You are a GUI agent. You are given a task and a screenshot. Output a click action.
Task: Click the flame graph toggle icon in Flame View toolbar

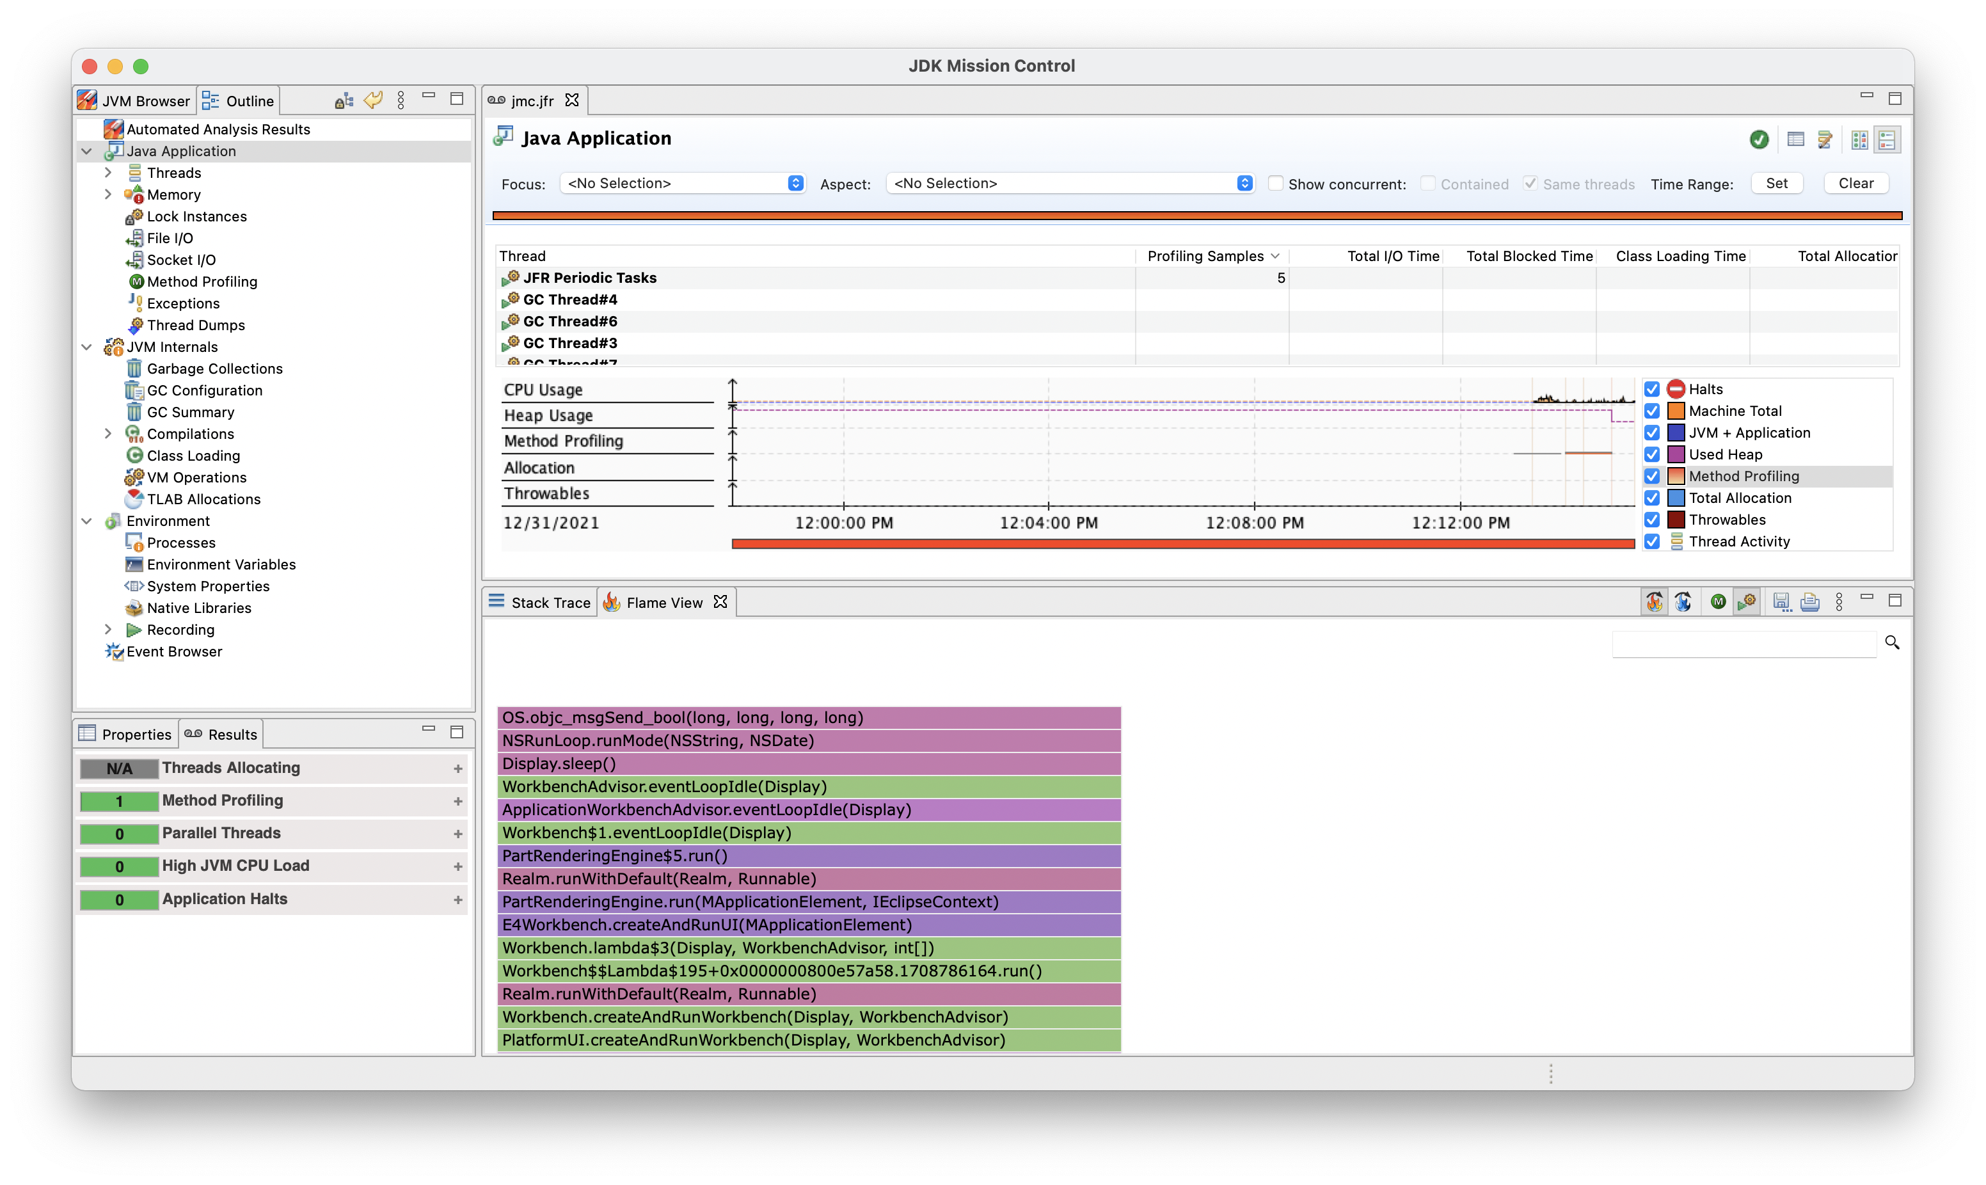coord(1654,602)
